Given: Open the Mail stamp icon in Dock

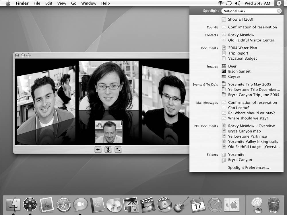Looking at the screenshot, I should pos(47,205).
